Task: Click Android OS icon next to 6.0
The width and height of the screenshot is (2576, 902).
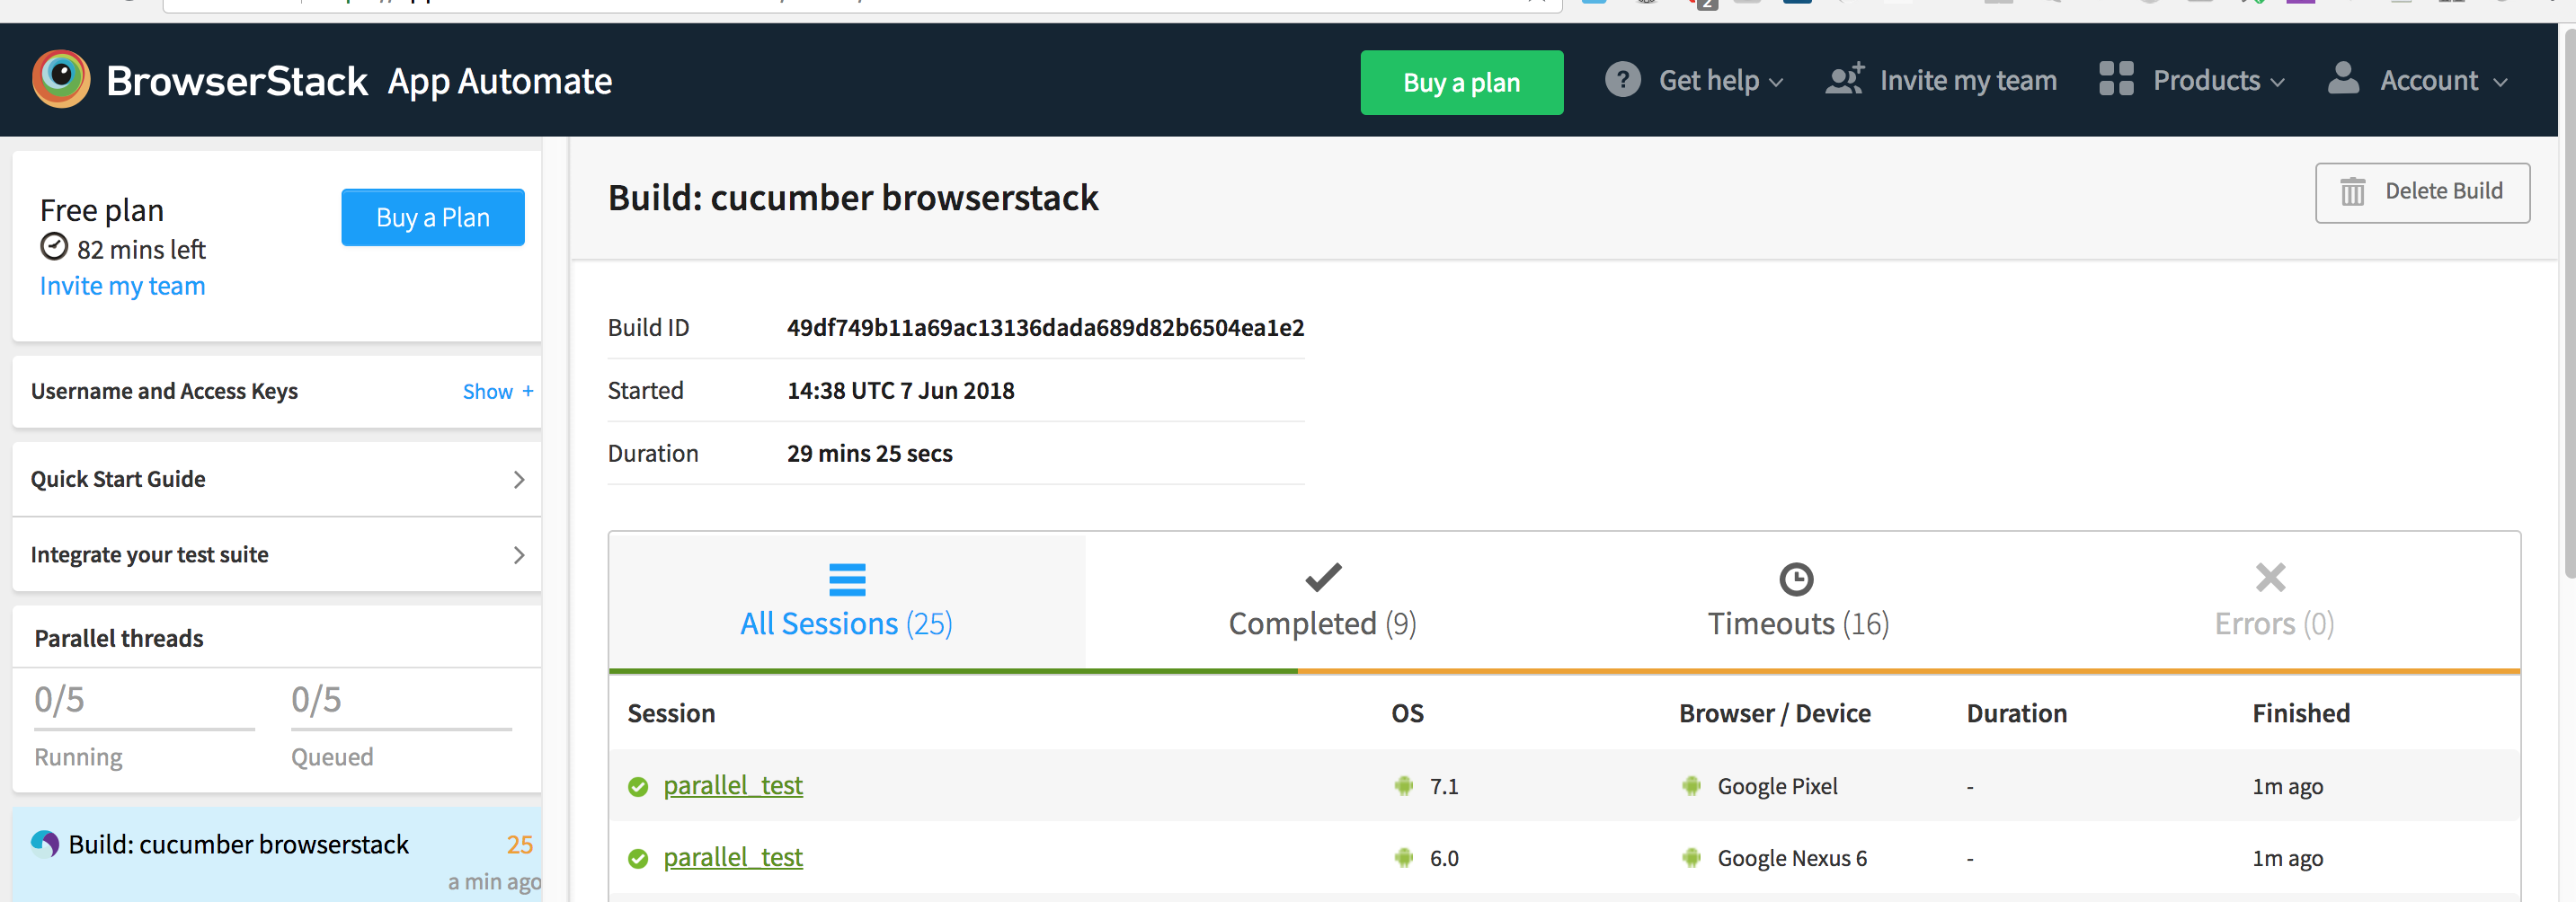Action: 1404,858
